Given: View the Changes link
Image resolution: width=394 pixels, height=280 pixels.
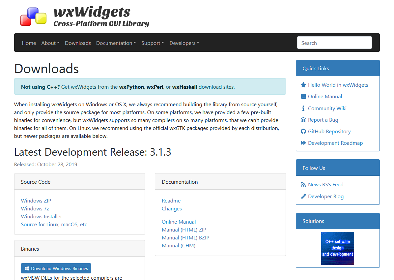Looking at the screenshot, I should (172, 208).
